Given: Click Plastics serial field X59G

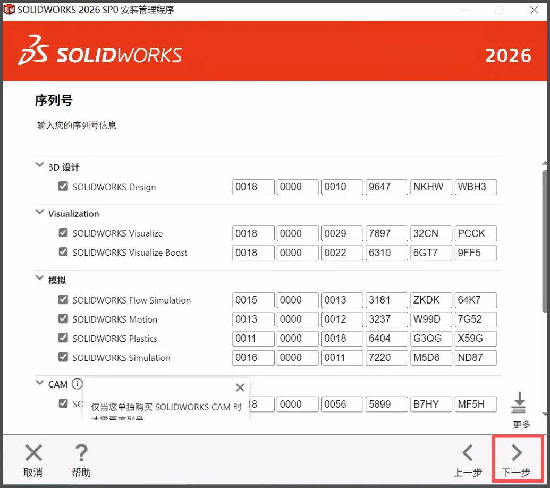Looking at the screenshot, I should [x=476, y=339].
